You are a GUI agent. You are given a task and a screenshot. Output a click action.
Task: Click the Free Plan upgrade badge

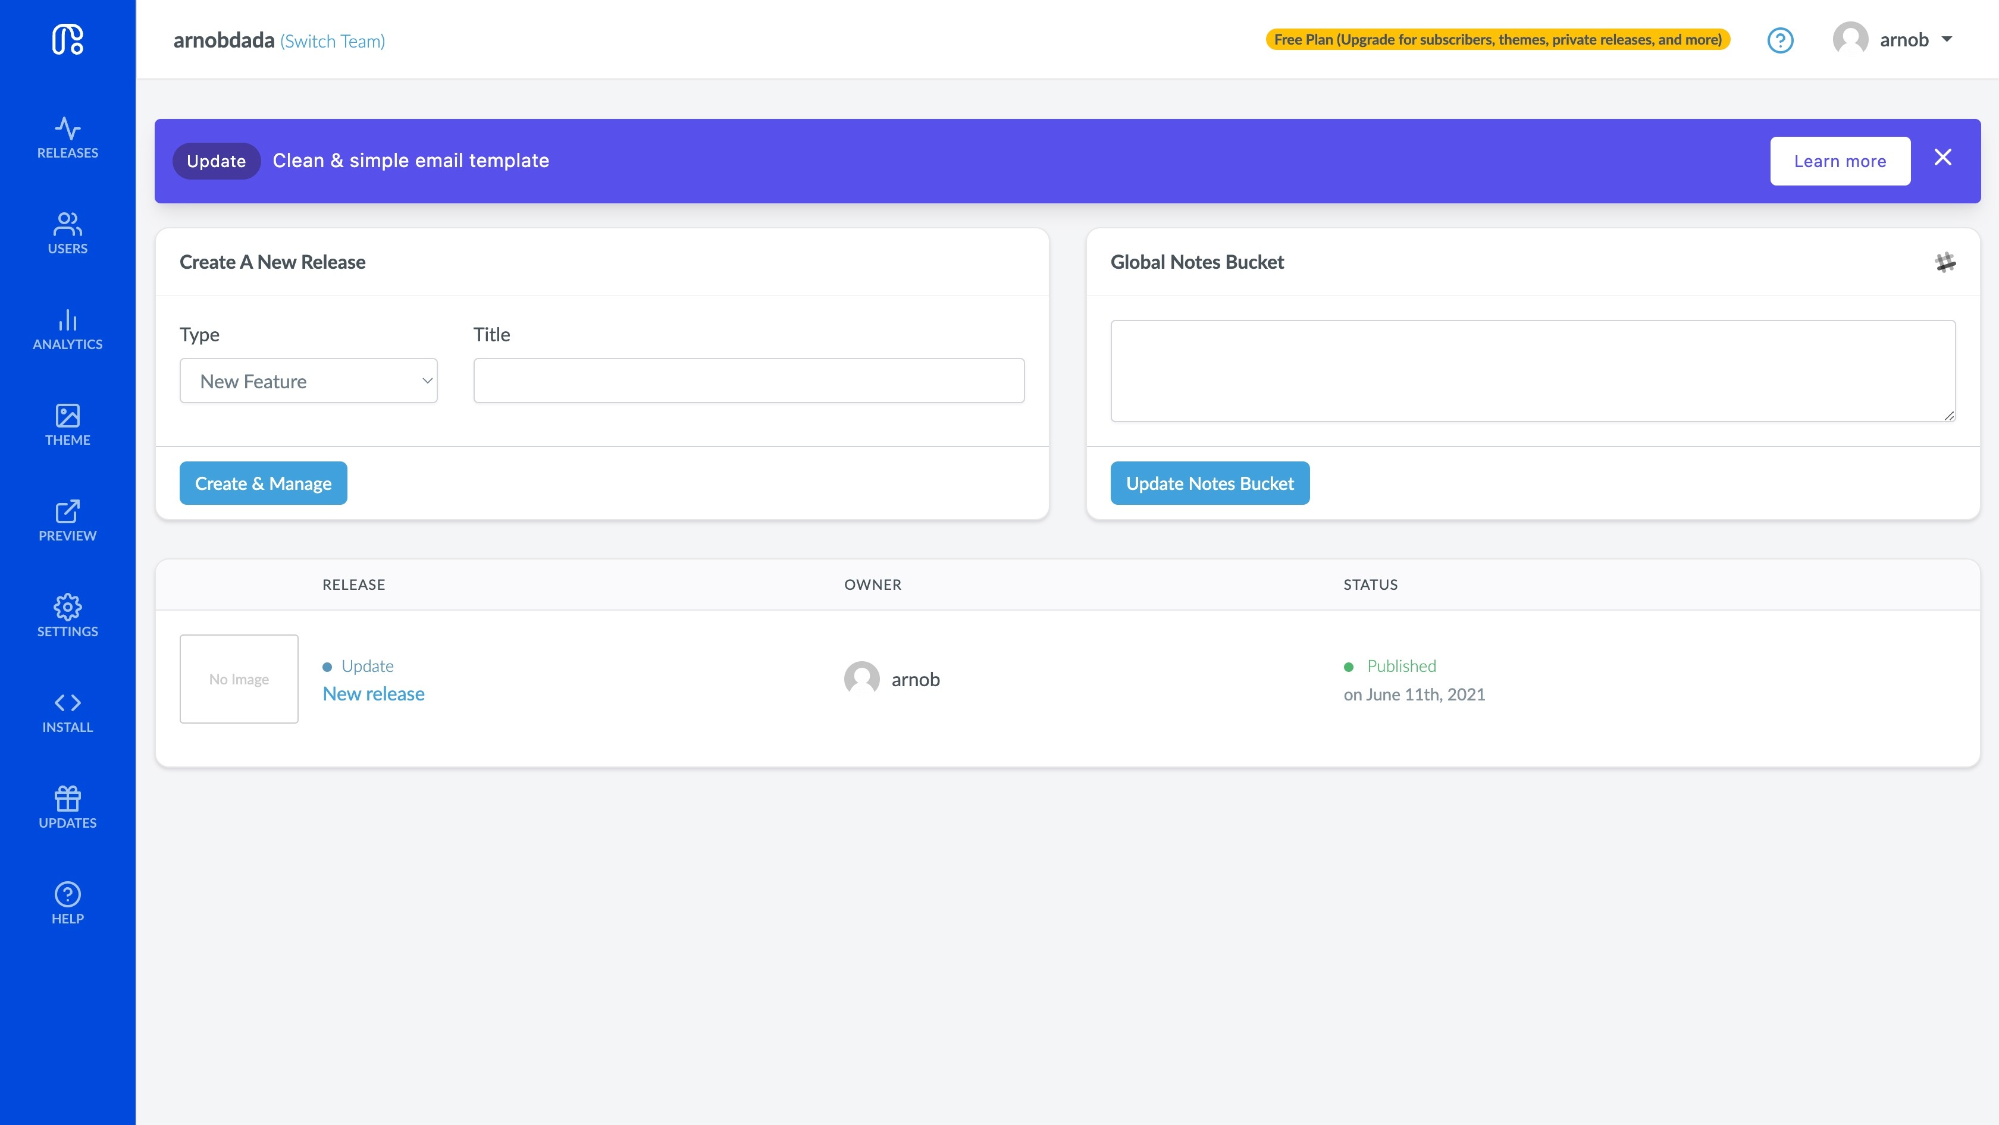(x=1497, y=40)
